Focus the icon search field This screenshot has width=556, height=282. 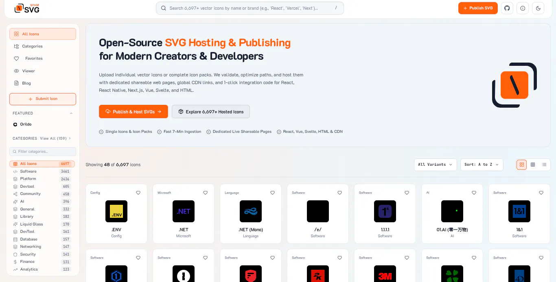click(x=250, y=8)
